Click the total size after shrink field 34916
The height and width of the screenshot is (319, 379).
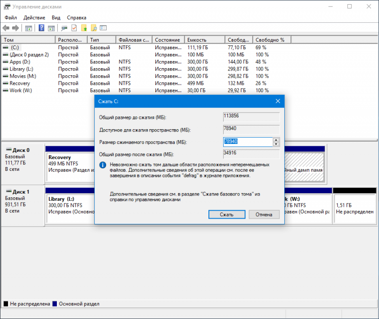click(252, 154)
